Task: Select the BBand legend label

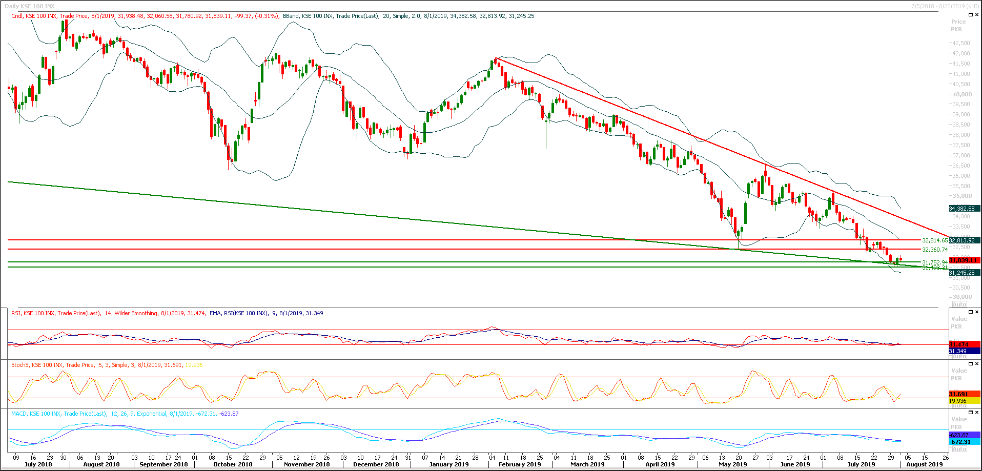Action: 291,16
